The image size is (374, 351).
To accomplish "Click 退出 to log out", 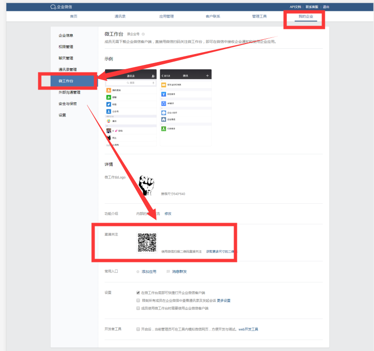I will [326, 7].
